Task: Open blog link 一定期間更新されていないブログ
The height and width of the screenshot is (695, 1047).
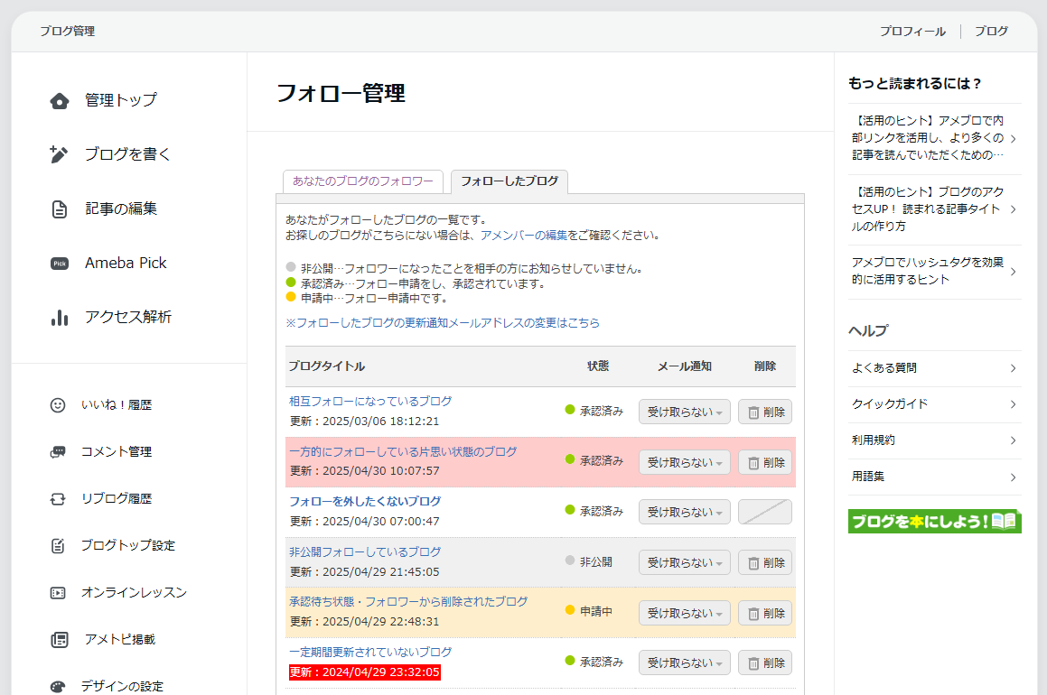Action: 370,652
